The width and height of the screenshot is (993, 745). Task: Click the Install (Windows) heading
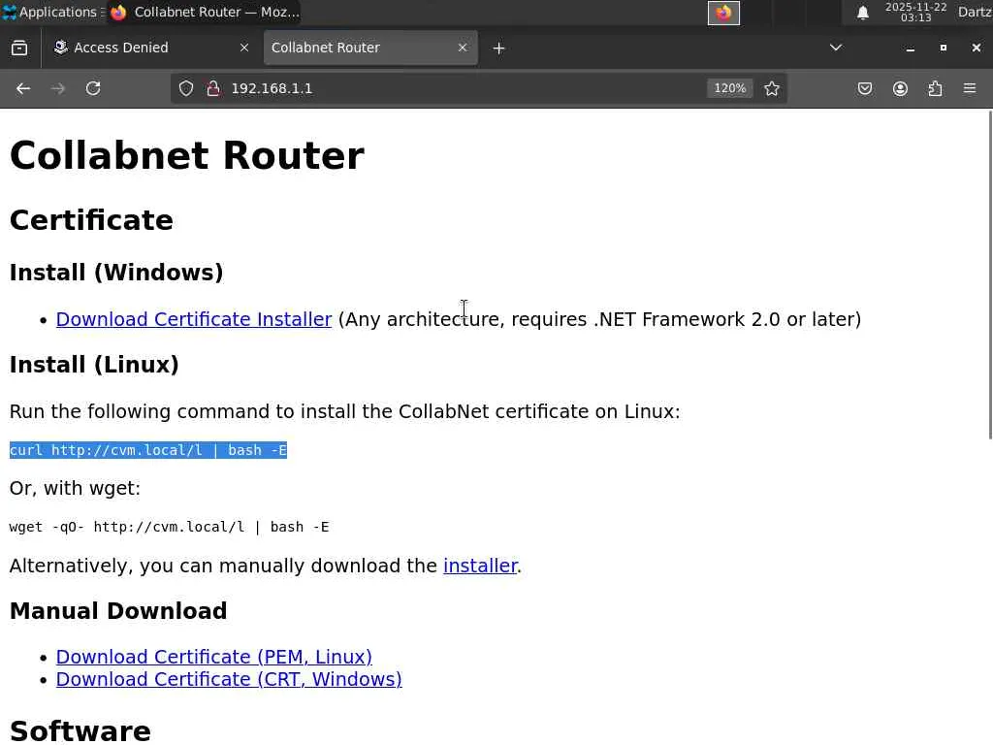[x=116, y=273]
